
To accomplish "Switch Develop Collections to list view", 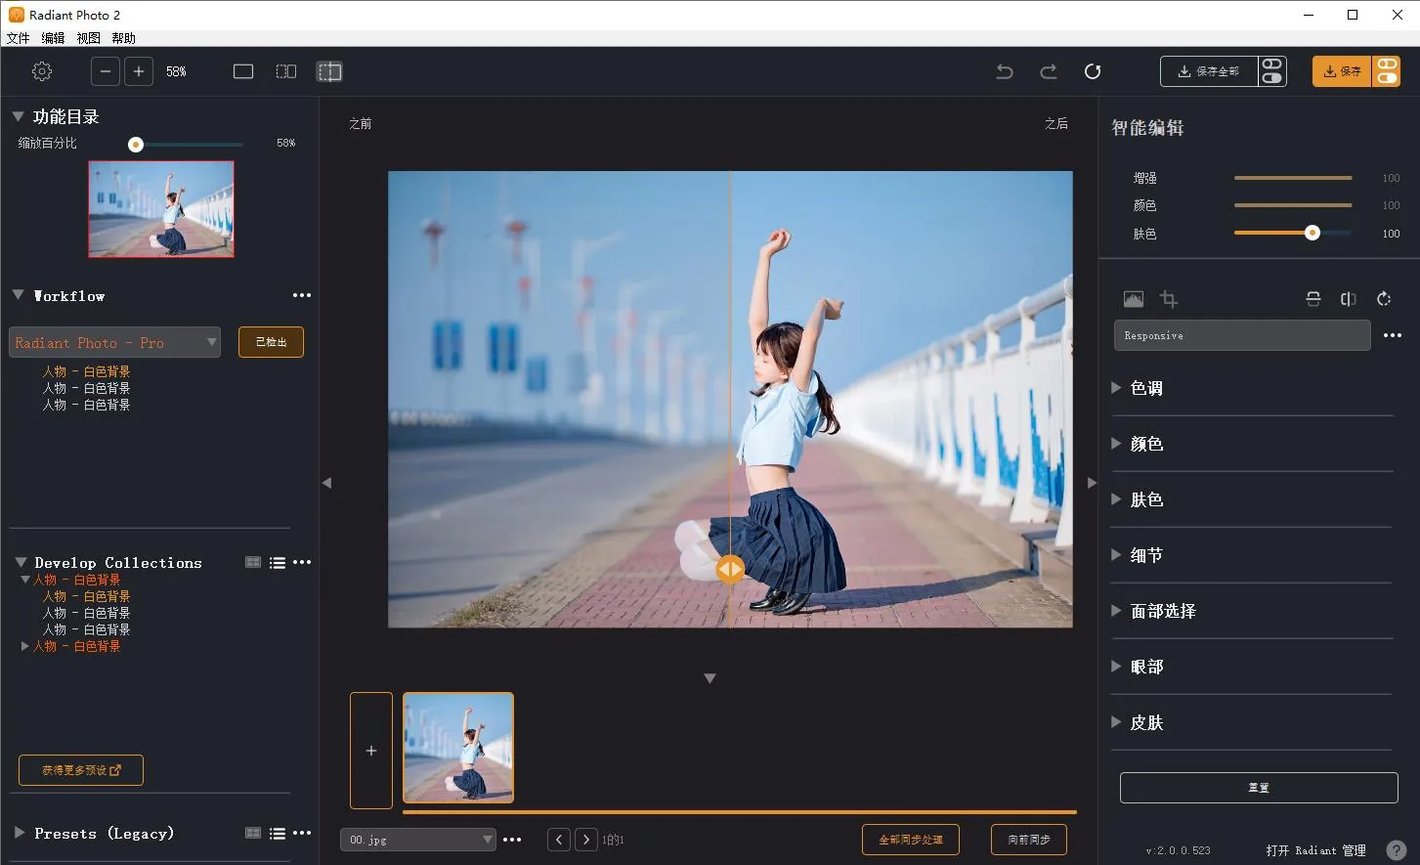I will (x=278, y=563).
